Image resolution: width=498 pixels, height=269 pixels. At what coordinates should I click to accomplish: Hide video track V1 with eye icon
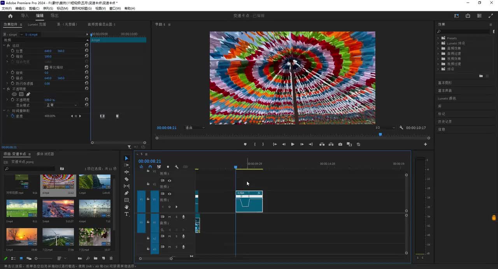point(169,194)
